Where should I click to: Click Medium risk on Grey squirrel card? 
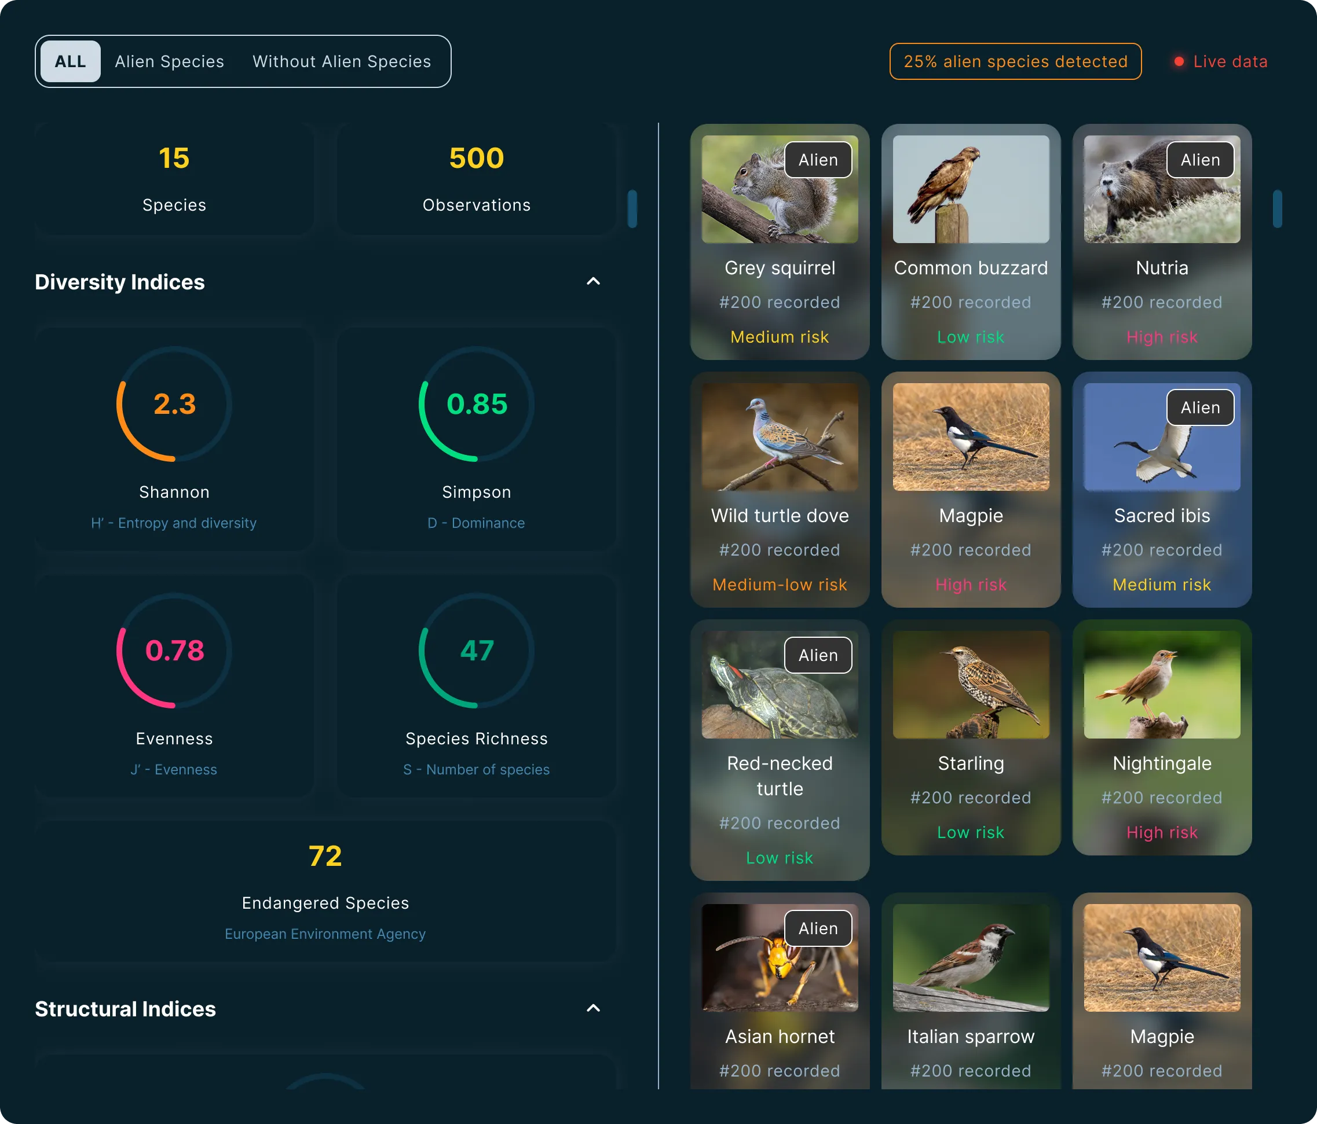click(x=780, y=337)
